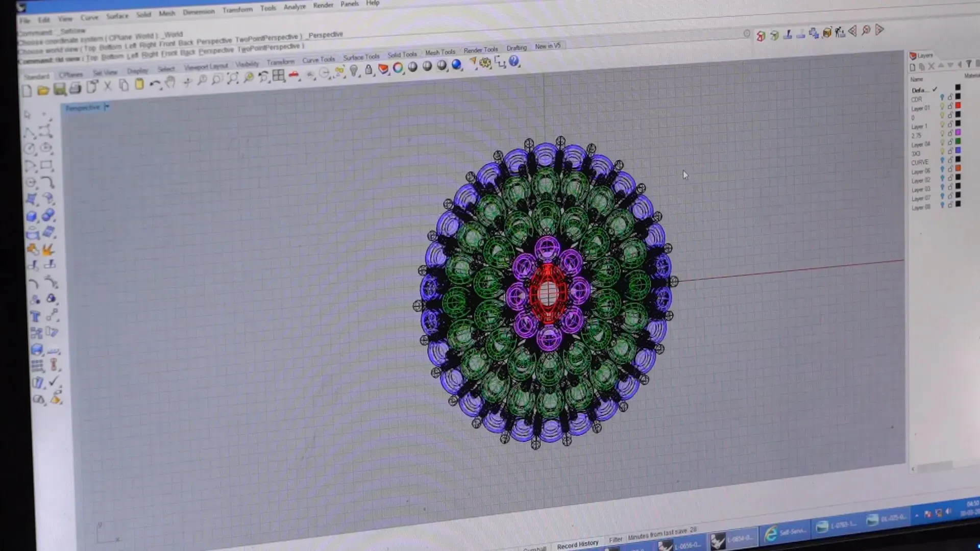Open the Curve menu
This screenshot has height=551, width=980.
pyautogui.click(x=89, y=17)
